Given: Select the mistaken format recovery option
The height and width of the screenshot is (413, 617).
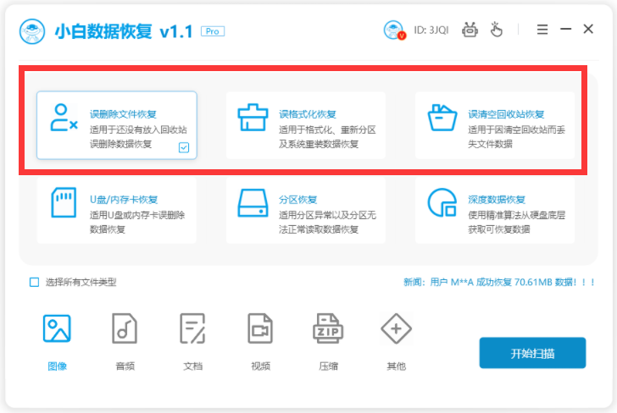Looking at the screenshot, I should point(306,125).
